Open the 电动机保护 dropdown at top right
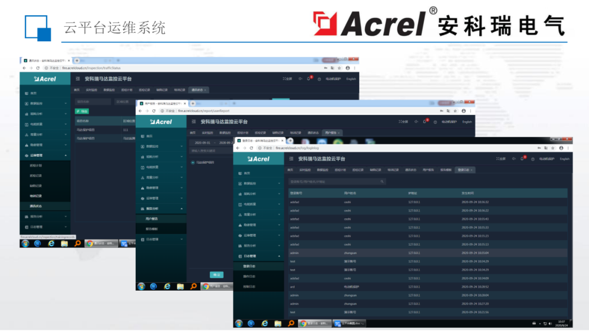The height and width of the screenshot is (331, 589). [x=546, y=158]
